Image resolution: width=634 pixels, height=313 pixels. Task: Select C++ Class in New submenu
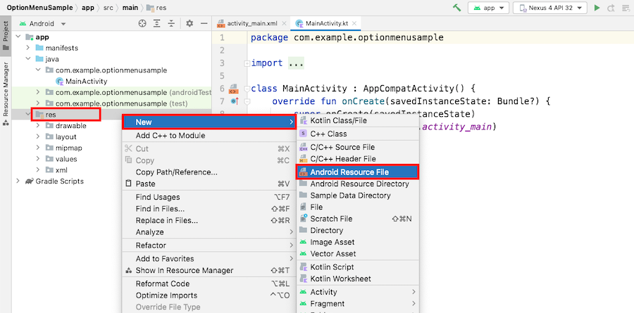(359, 134)
